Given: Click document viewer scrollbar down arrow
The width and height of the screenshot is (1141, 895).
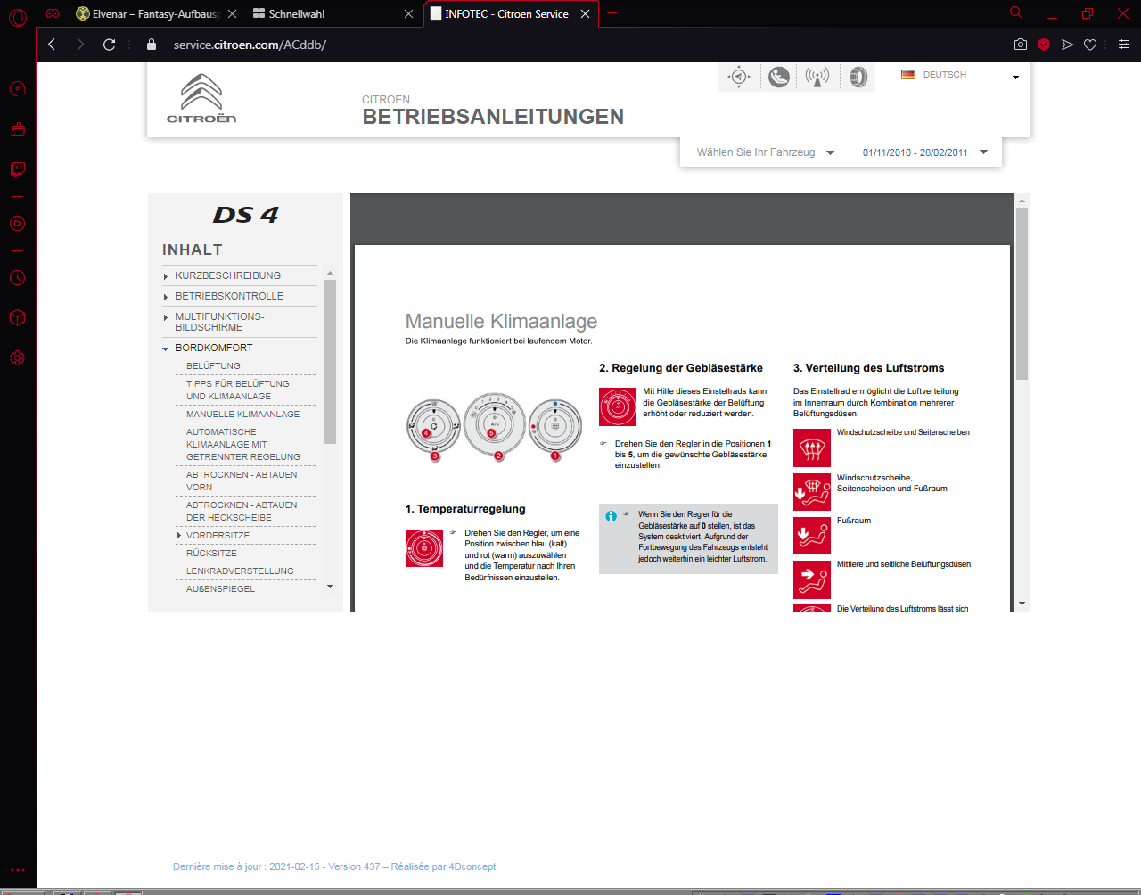Looking at the screenshot, I should click(1022, 604).
